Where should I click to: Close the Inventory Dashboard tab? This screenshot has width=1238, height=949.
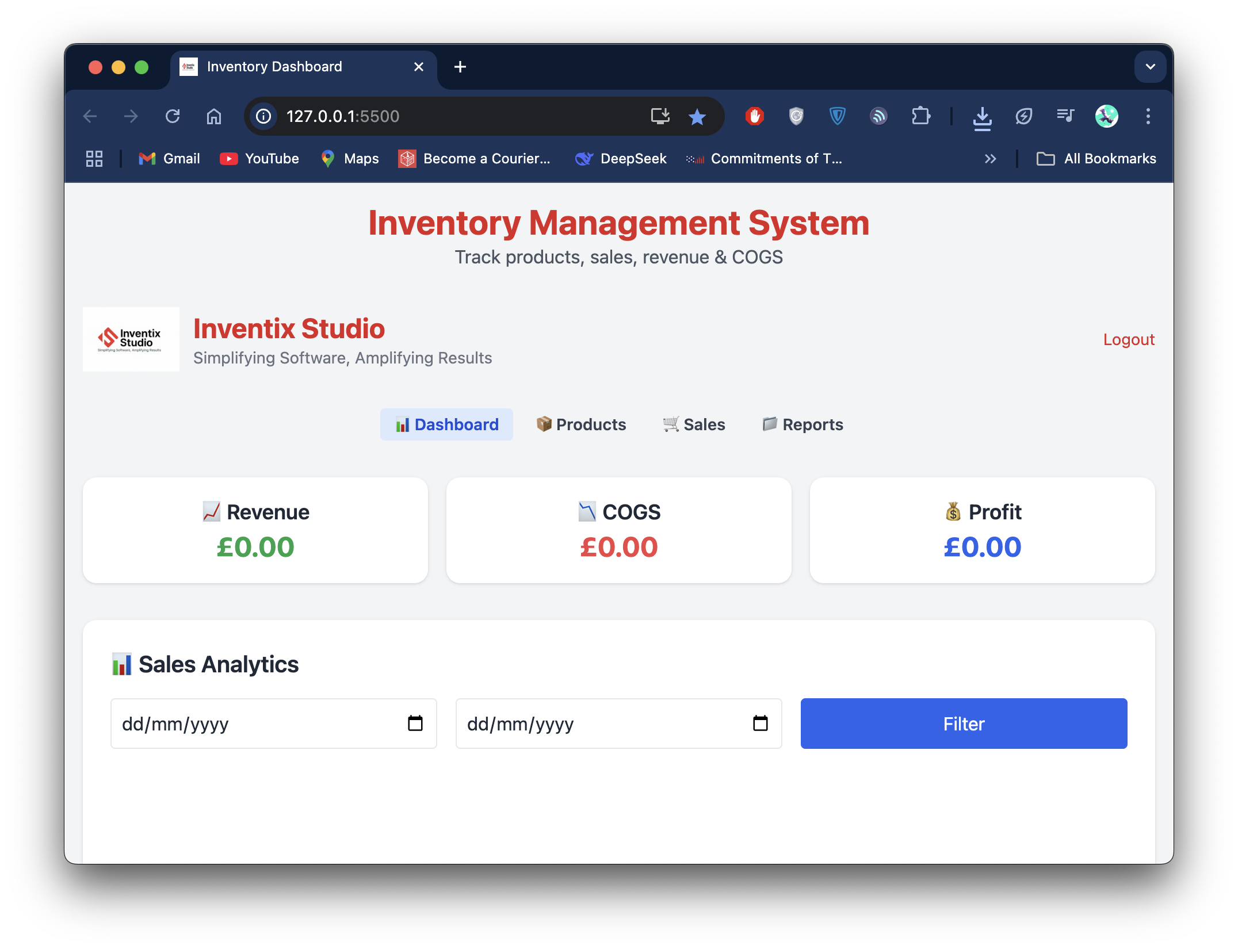[x=419, y=67]
